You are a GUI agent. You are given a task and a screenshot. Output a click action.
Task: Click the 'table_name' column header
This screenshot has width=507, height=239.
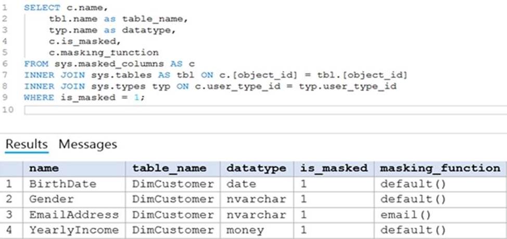tap(169, 168)
